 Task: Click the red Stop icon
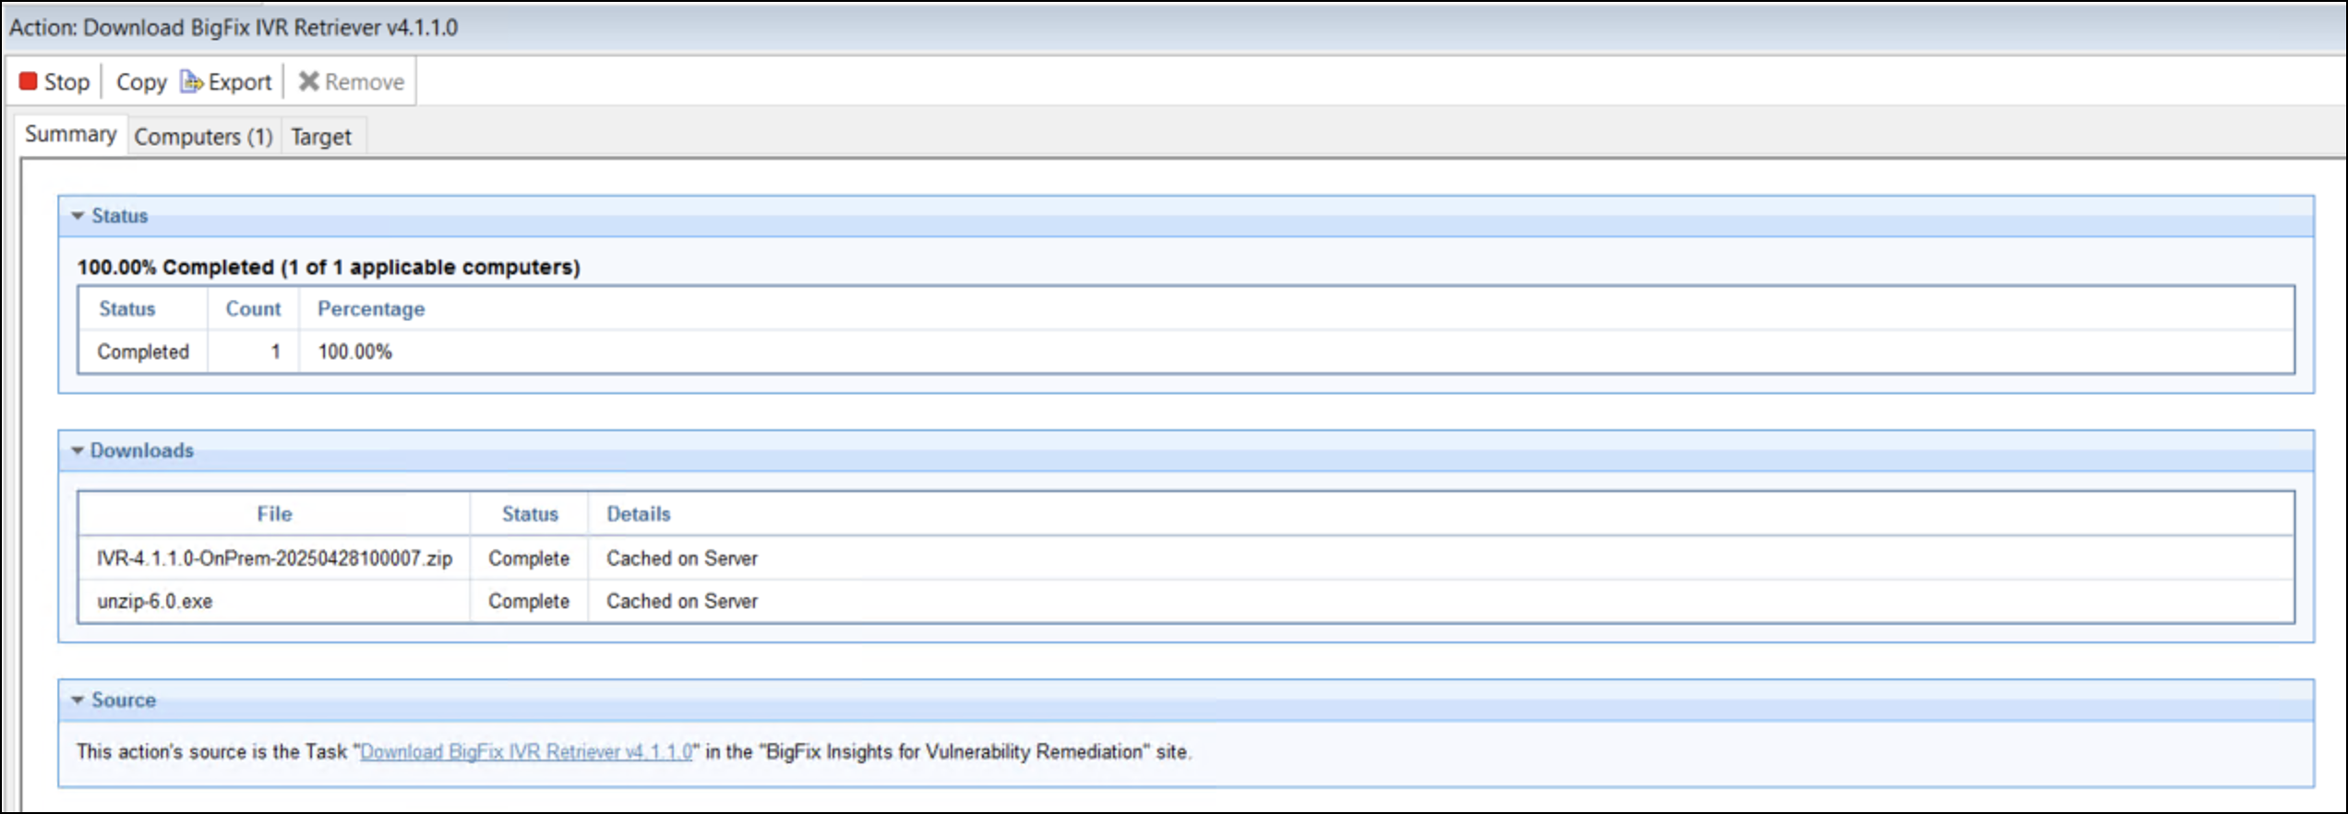[29, 82]
